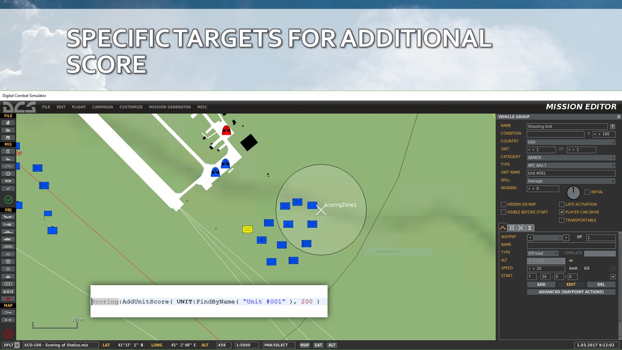Enable the Late Activation checkbox

coord(562,204)
